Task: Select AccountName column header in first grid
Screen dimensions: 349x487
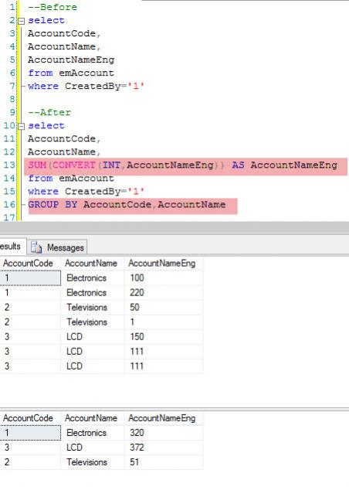Action: [93, 264]
